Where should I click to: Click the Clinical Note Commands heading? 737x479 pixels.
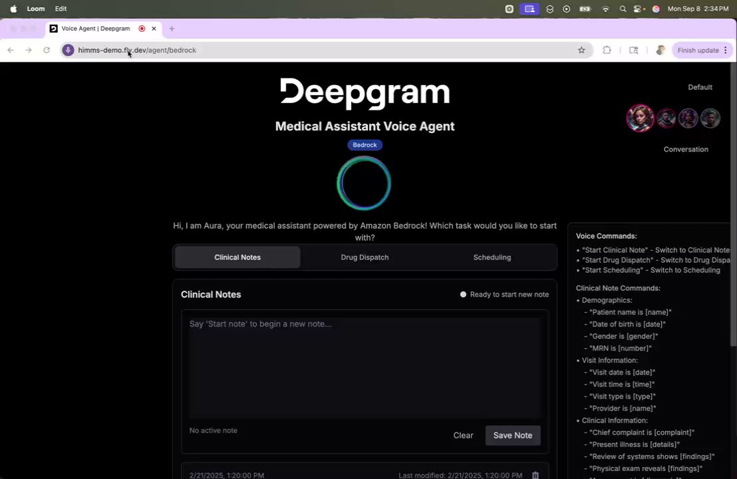click(x=618, y=287)
